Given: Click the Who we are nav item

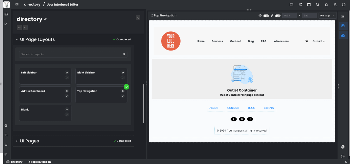Looking at the screenshot, I should click(281, 41).
